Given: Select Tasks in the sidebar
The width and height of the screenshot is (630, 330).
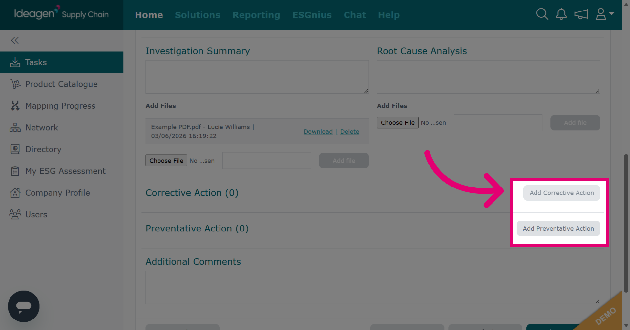Looking at the screenshot, I should point(62,62).
